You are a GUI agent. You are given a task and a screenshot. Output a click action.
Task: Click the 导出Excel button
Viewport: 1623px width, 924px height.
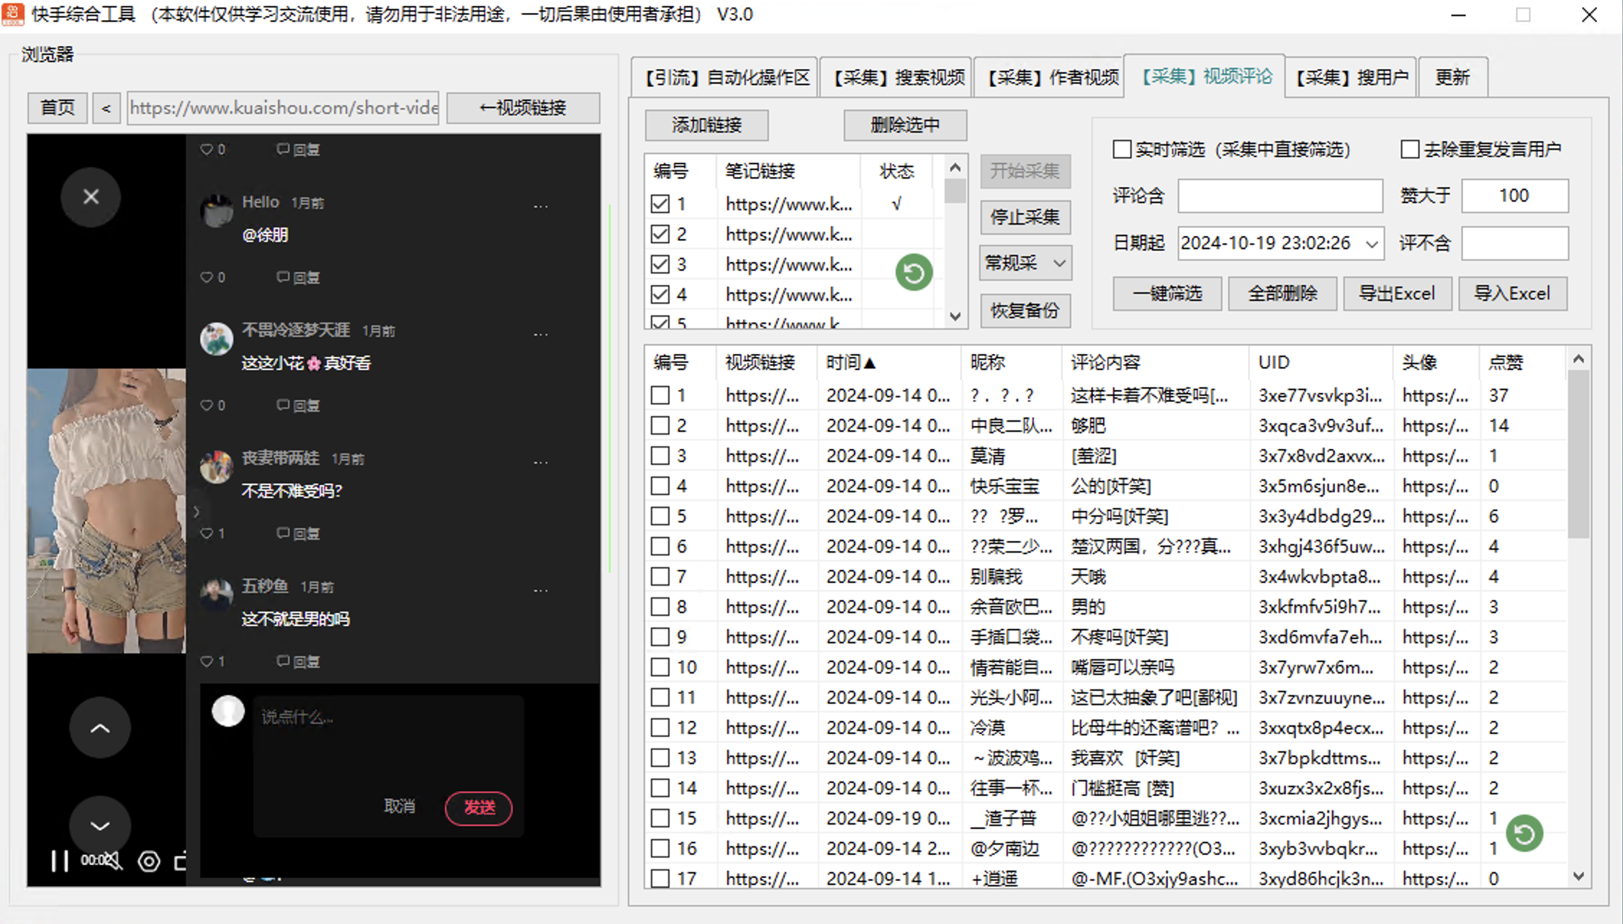click(x=1397, y=294)
